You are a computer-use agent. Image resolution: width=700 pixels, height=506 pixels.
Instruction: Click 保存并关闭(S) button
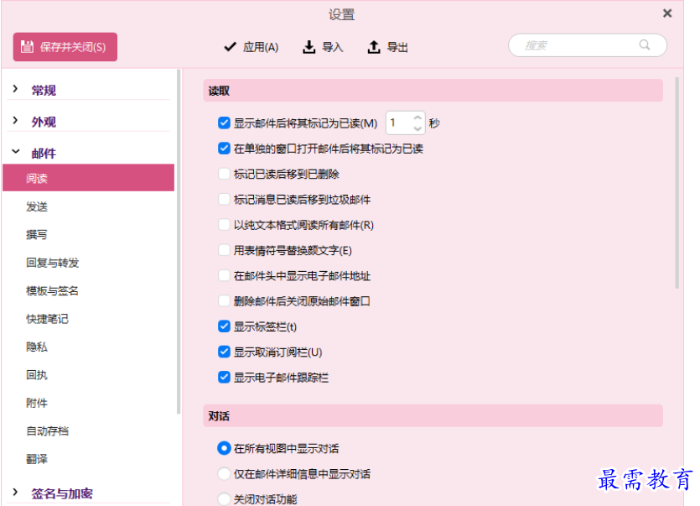pyautogui.click(x=65, y=46)
